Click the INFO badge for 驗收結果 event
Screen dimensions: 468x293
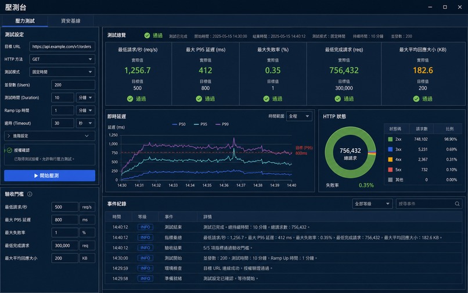[x=145, y=248]
